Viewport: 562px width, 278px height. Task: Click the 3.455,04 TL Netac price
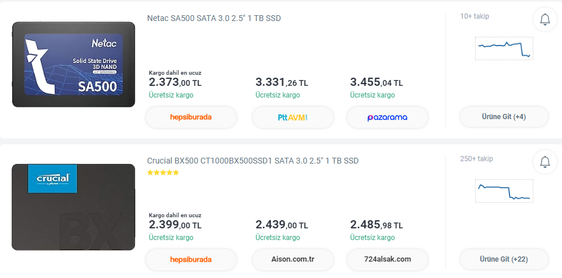pyautogui.click(x=376, y=82)
